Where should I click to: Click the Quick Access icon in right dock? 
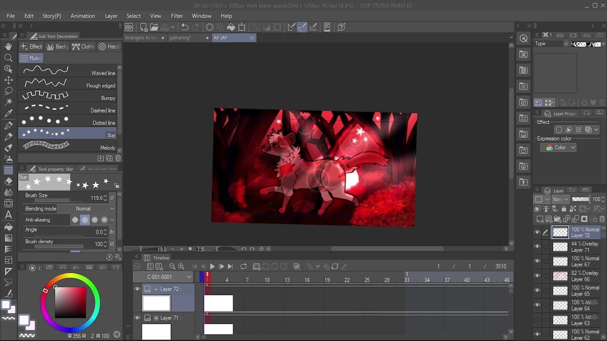pos(524,38)
